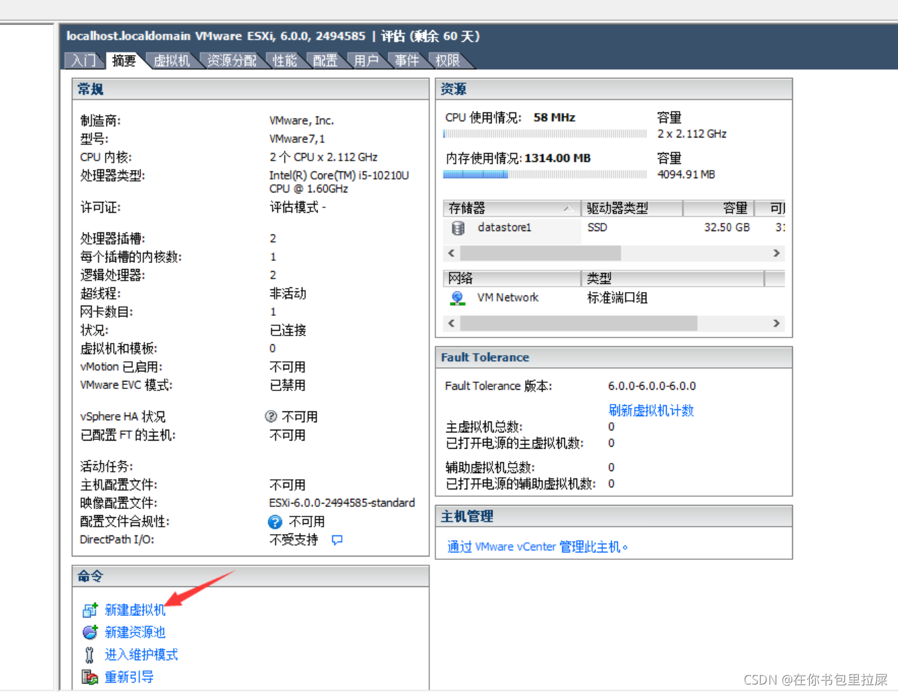Click the 新建资源池 pie chart icon
This screenshot has width=898, height=692.
pos(90,632)
